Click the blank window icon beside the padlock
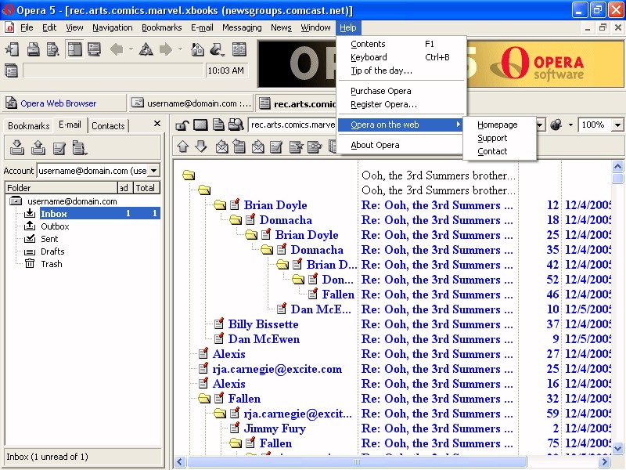This screenshot has height=470, width=626. (200, 125)
